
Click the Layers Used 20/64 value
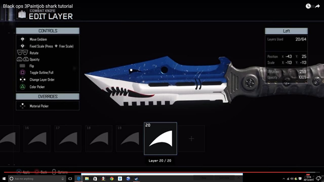click(x=301, y=39)
